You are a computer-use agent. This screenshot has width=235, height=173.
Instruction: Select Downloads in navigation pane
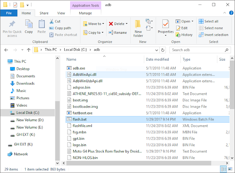coord(25,83)
